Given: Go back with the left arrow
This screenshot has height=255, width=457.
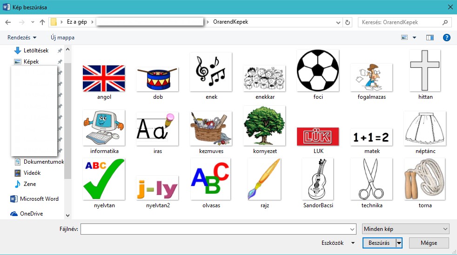Looking at the screenshot, I should (8, 22).
